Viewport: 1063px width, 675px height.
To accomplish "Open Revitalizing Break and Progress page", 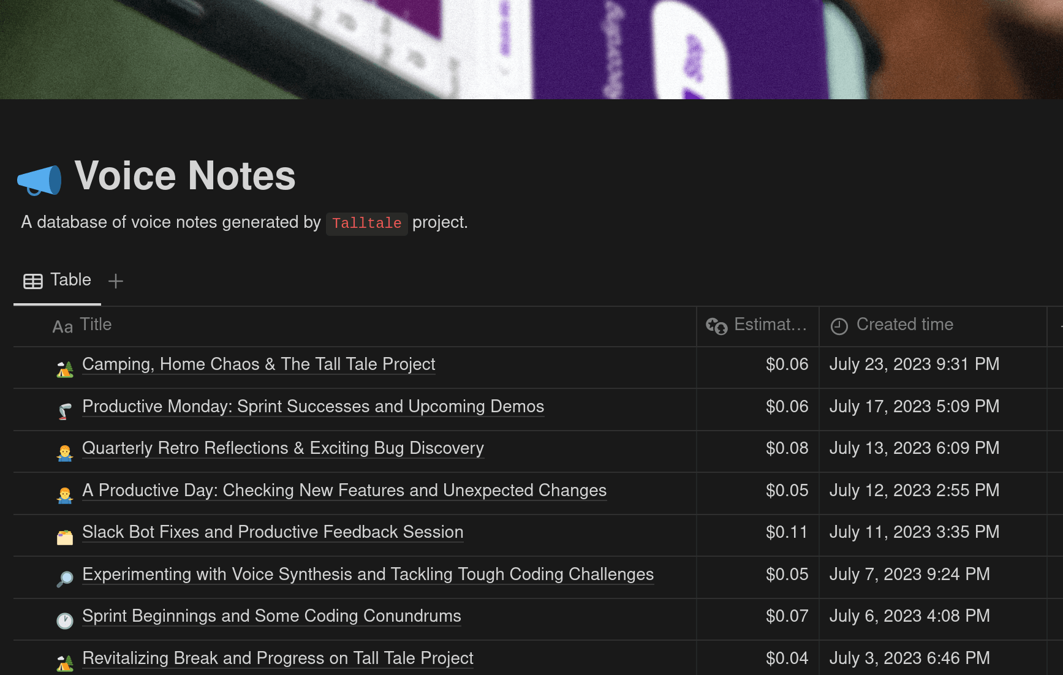I will 278,658.
